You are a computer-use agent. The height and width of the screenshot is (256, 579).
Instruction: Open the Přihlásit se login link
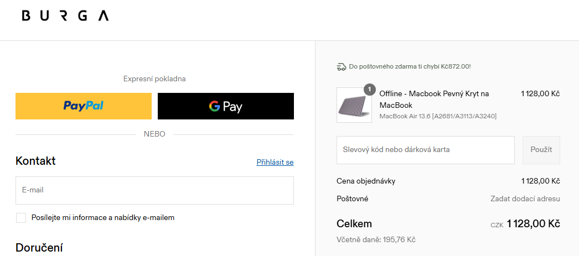coord(275,162)
